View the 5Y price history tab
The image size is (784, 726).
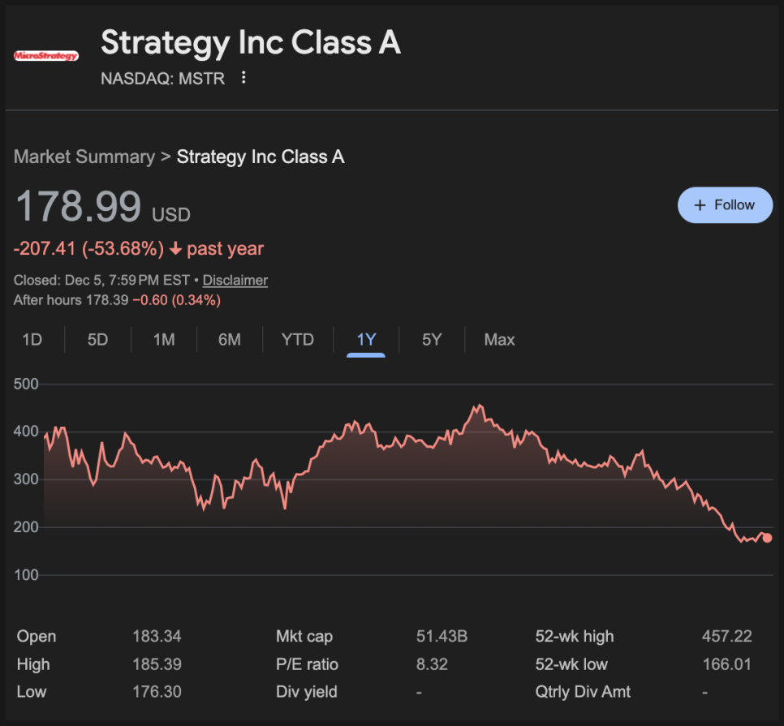[432, 339]
